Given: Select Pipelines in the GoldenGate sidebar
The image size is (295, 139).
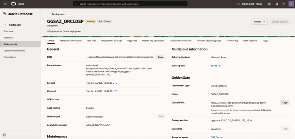Looking at the screenshot, I should (x=8, y=38).
